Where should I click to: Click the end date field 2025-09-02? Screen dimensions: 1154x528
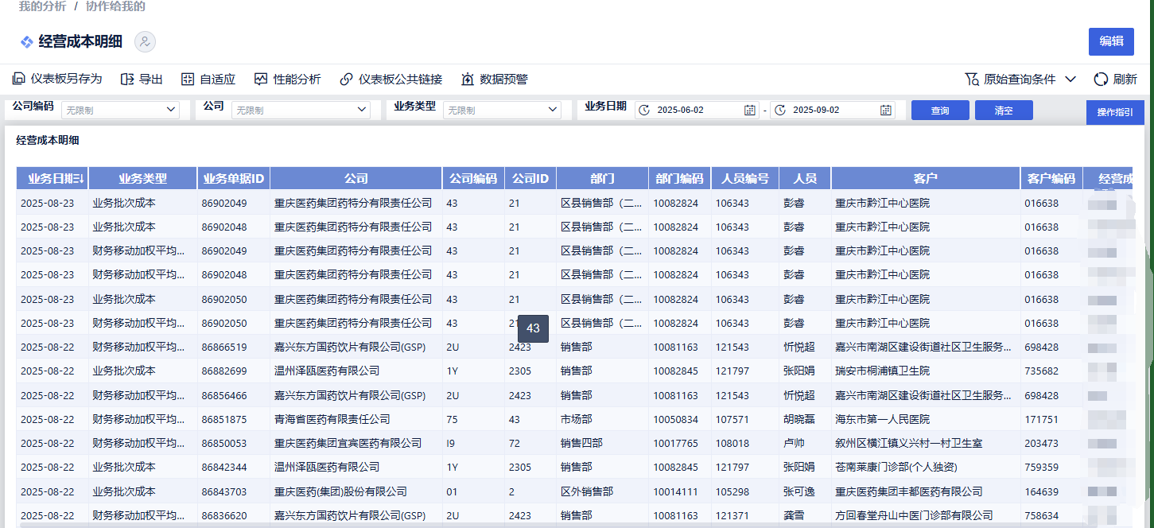(x=833, y=110)
